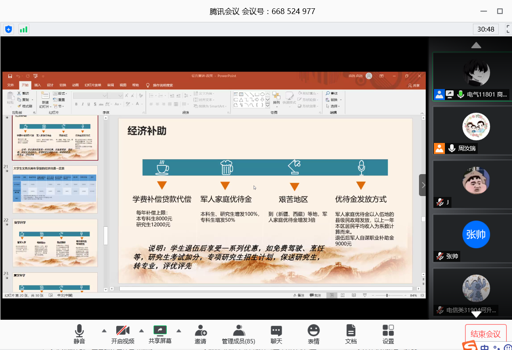Open the 邀请 invite participants icon
The height and width of the screenshot is (350, 512).
201,334
